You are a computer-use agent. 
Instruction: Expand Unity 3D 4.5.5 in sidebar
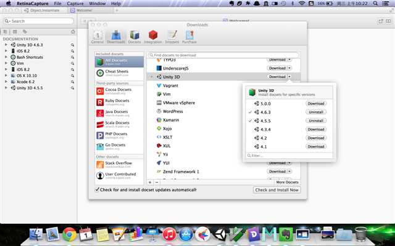pyautogui.click(x=6, y=88)
